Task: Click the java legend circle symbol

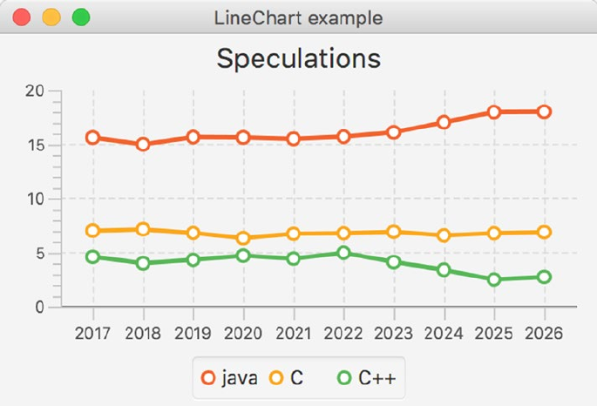Action: click(x=208, y=377)
